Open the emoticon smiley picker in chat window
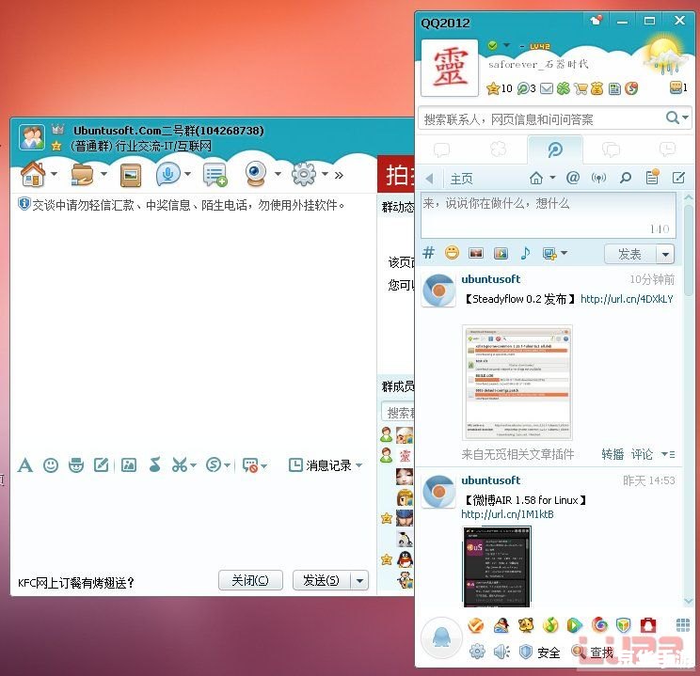700x676 pixels. (51, 465)
